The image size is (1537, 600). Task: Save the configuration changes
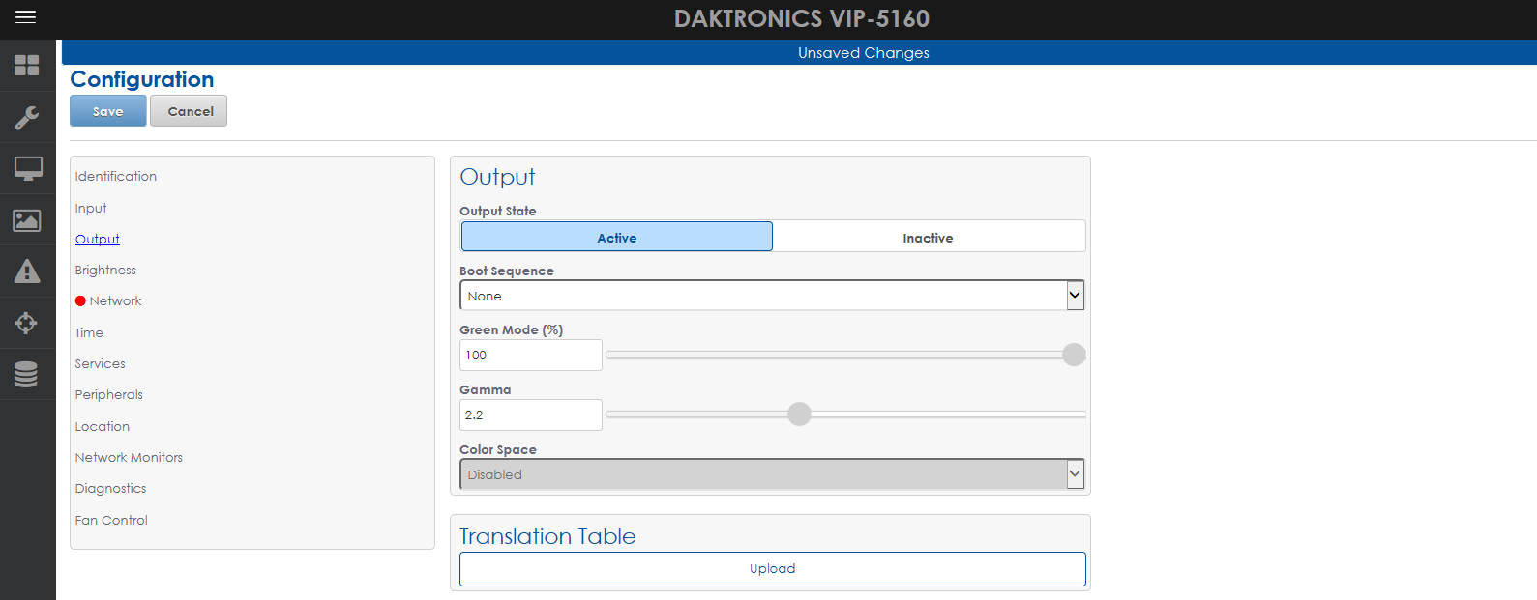pos(107,111)
